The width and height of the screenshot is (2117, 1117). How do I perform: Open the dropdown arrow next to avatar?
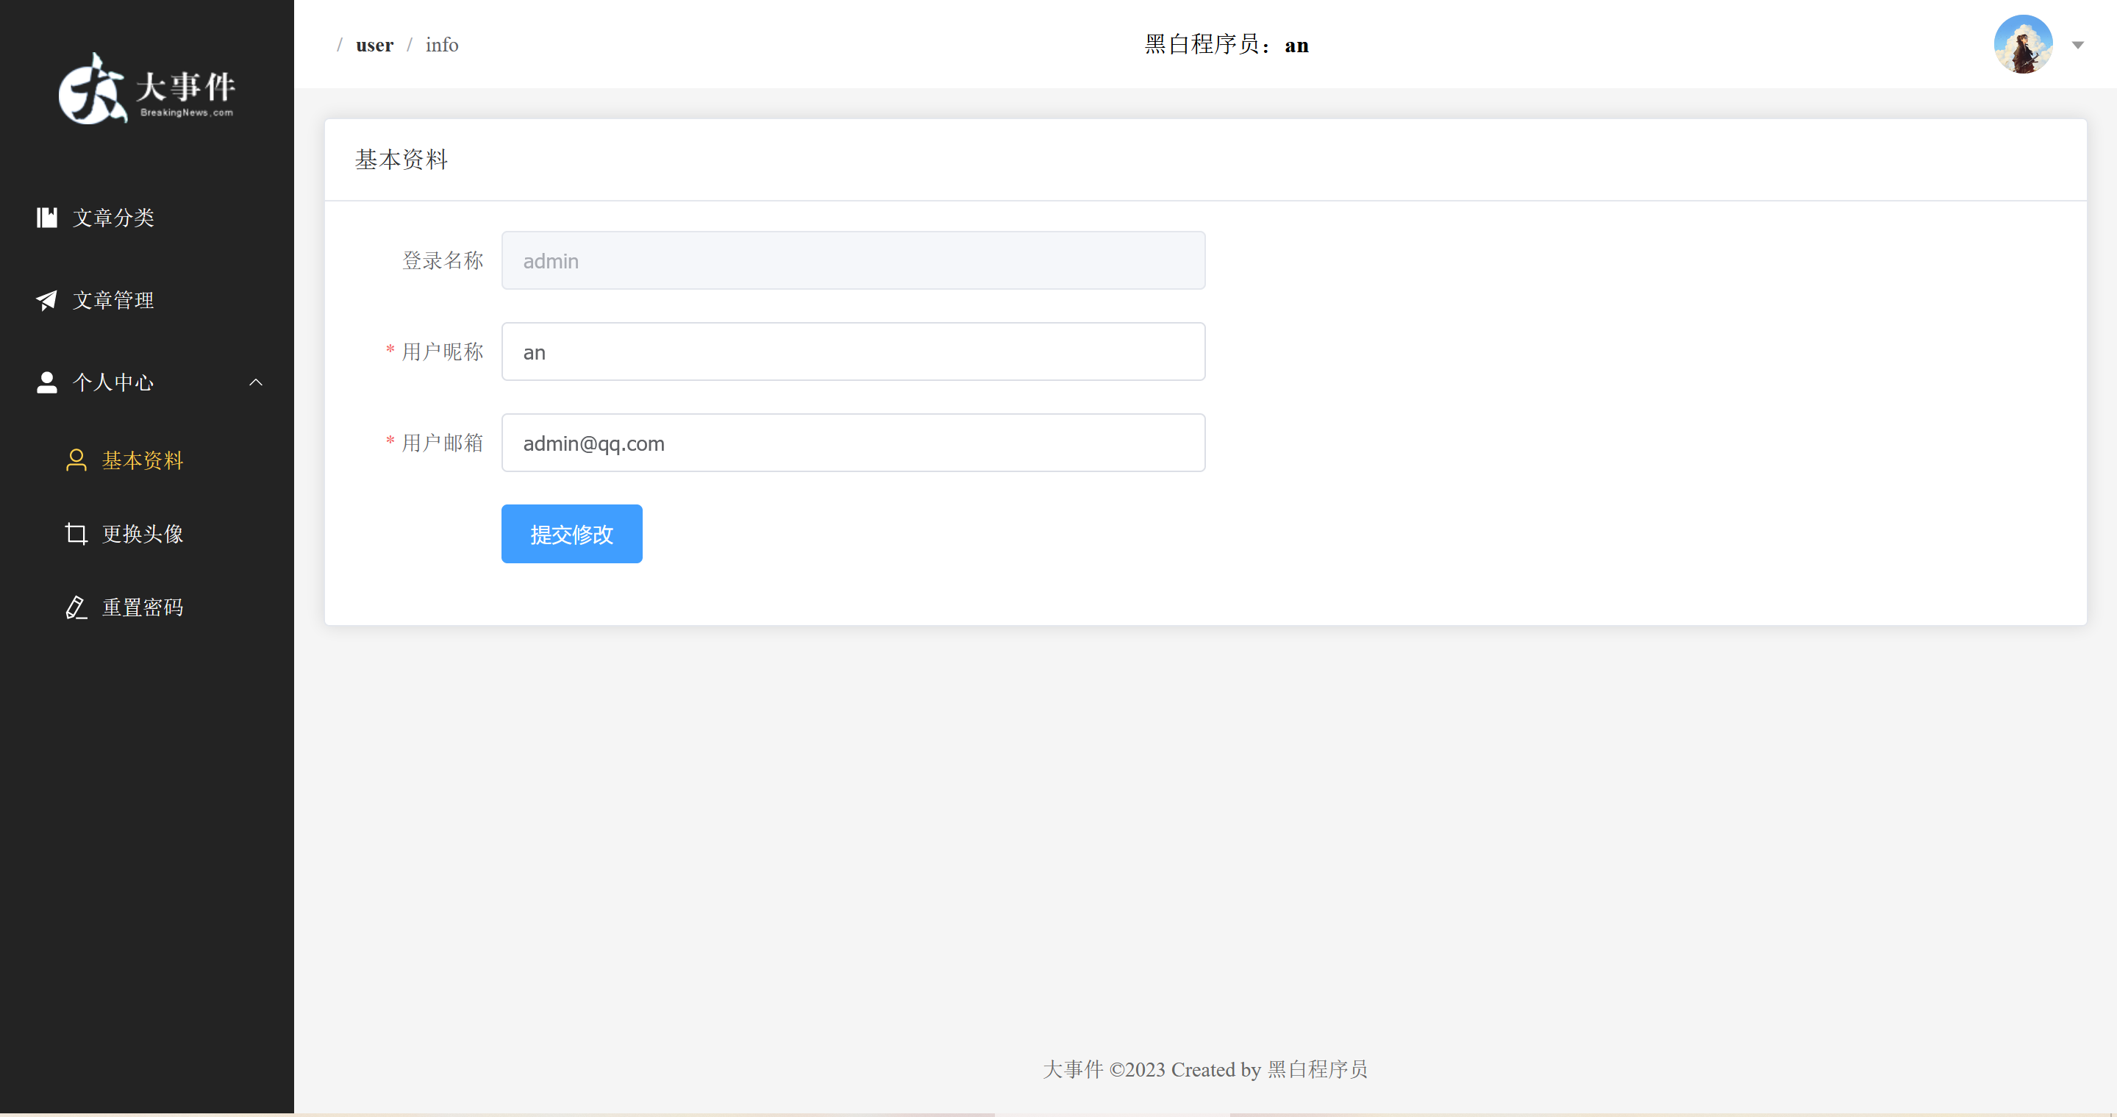tap(2077, 45)
